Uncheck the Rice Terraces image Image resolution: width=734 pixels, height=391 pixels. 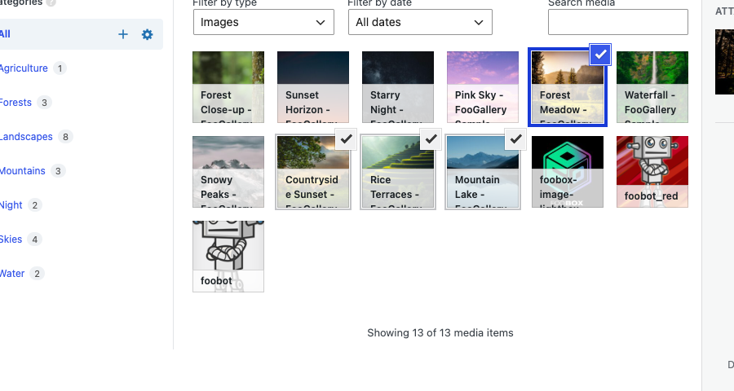coord(431,139)
